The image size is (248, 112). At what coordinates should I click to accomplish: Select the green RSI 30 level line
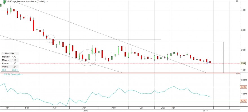(120, 101)
